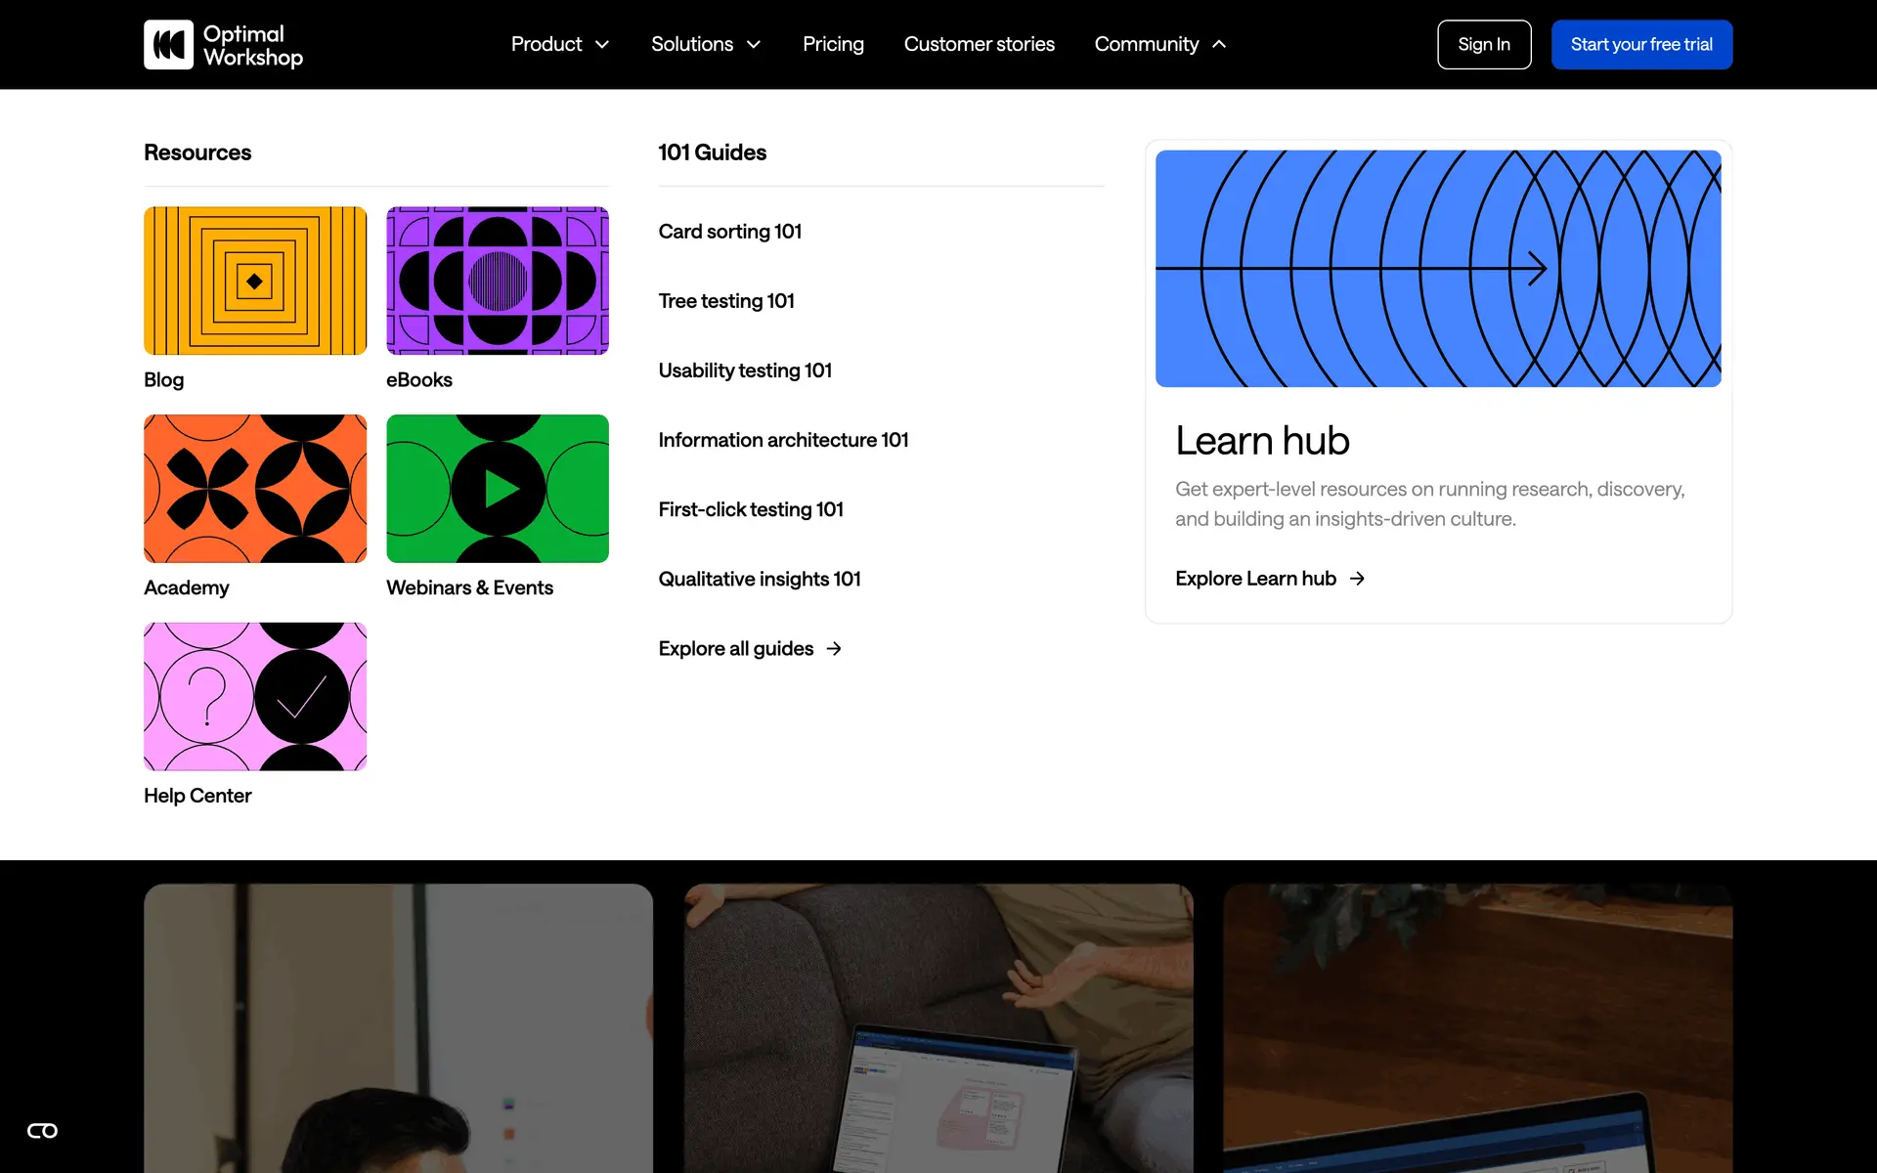
Task: Collapse the Community dropdown menu
Action: pyautogui.click(x=1159, y=45)
